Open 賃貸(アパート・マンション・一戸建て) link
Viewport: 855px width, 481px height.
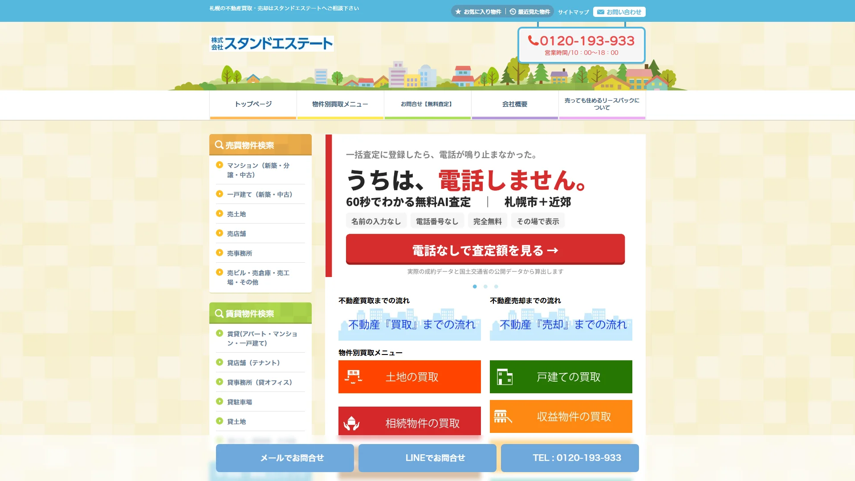pos(262,338)
